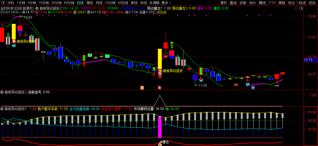Open the 多周期 multi-period view
Viewport: 318px width, 146px height.
click(154, 3)
